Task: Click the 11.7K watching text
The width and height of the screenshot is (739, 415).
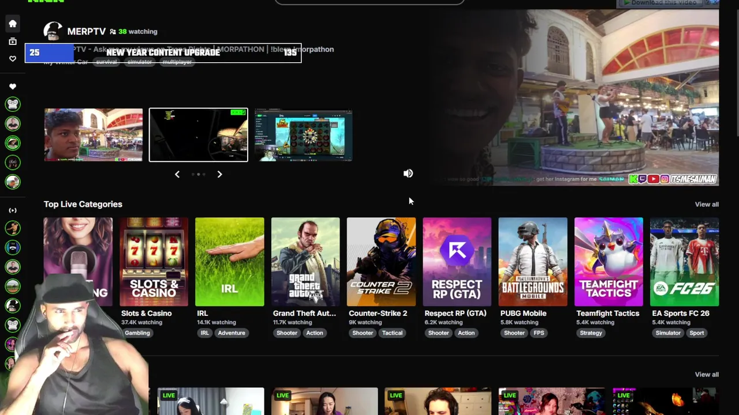Action: click(x=292, y=323)
